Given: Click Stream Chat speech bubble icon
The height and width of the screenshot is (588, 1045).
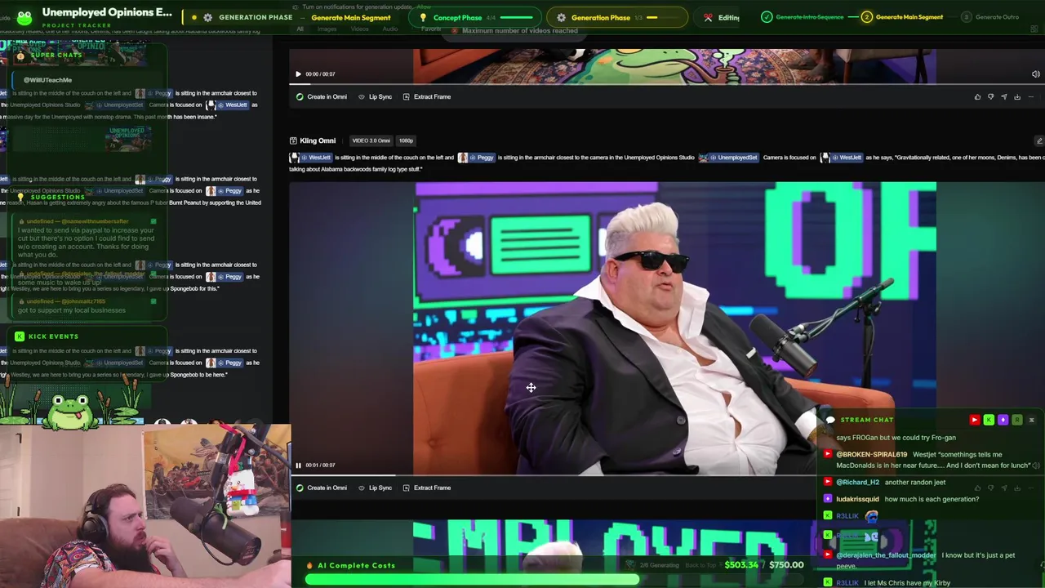Looking at the screenshot, I should [x=830, y=420].
